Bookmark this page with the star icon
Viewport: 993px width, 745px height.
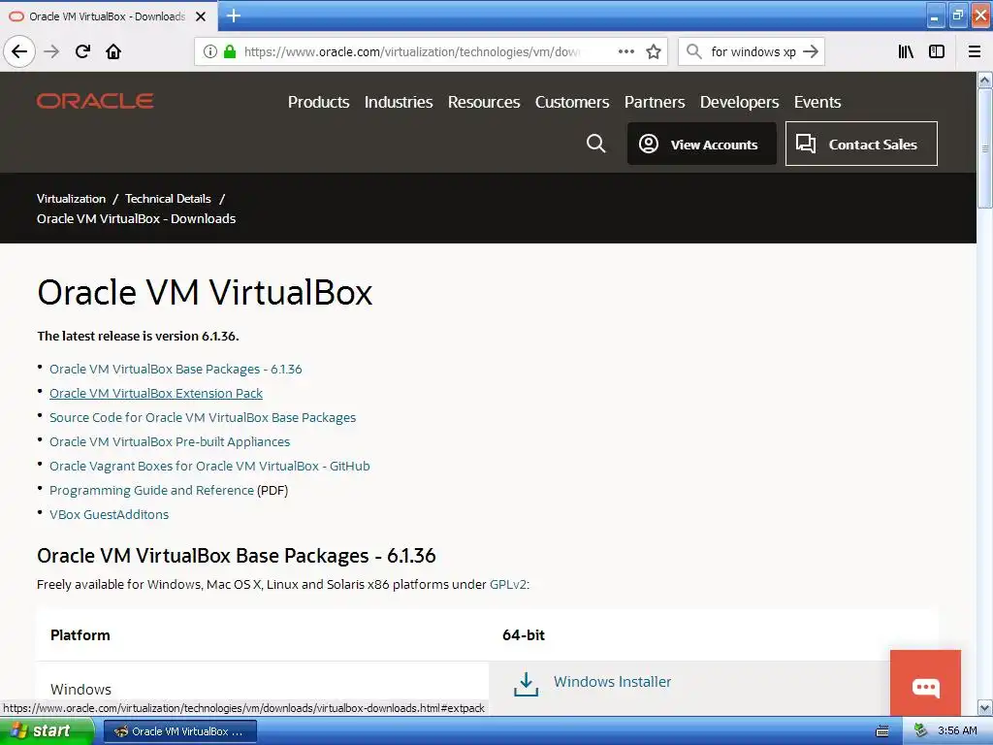click(x=654, y=51)
